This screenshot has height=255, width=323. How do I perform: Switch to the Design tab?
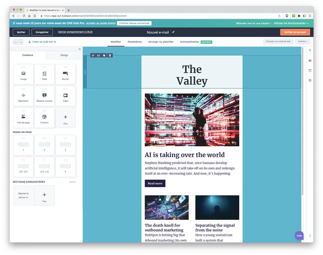[x=64, y=55]
